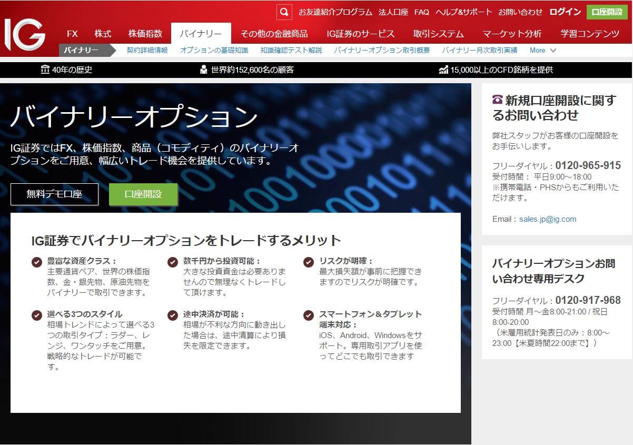This screenshot has height=445, width=633.
Task: Click the 法人口座 link
Action: pos(393,12)
